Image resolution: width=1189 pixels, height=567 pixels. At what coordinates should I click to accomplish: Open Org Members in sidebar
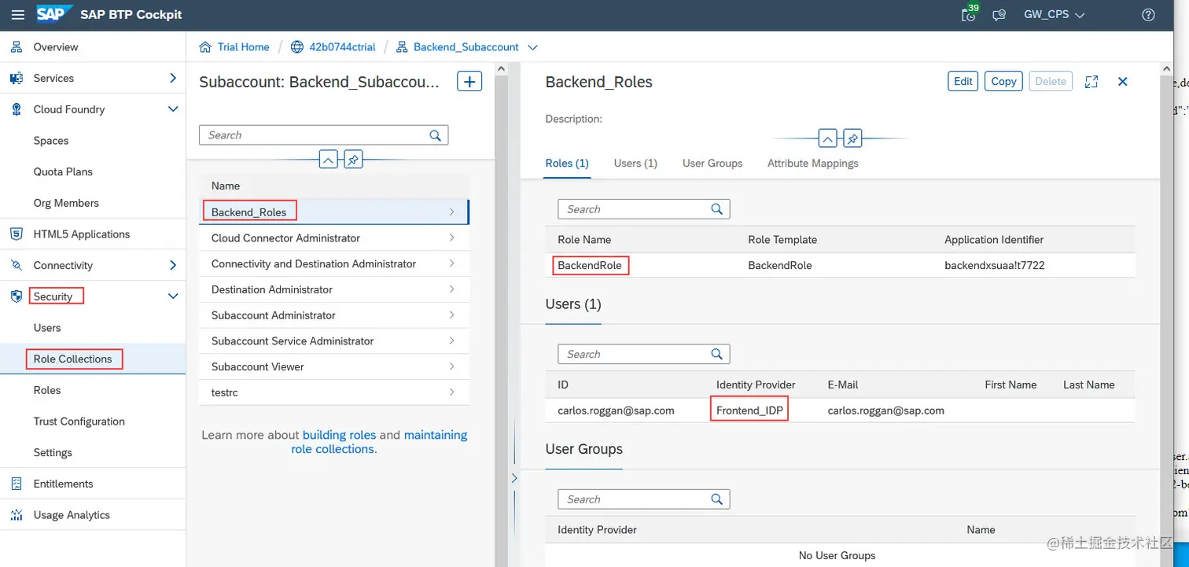93,203
